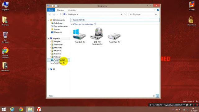Open the address bar history dropdown

click(x=122, y=15)
